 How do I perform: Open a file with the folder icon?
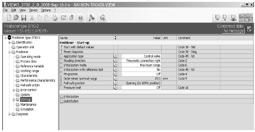click(16, 17)
